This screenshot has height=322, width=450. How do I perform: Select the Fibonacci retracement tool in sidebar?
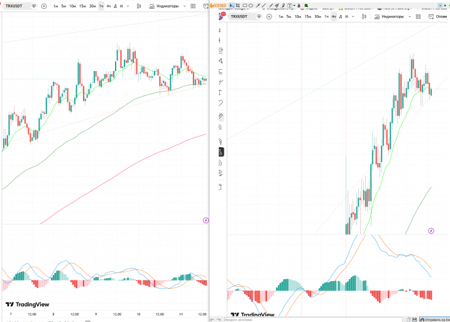[221, 50]
